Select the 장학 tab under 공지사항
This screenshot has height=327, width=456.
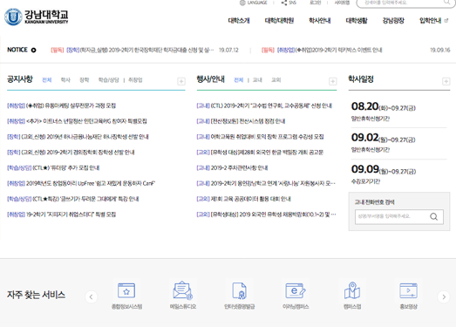(85, 80)
